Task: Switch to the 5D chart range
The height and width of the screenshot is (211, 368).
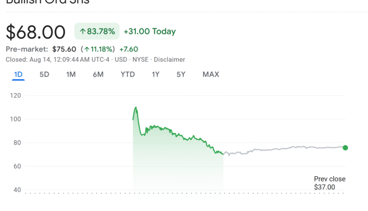Action: click(x=44, y=75)
